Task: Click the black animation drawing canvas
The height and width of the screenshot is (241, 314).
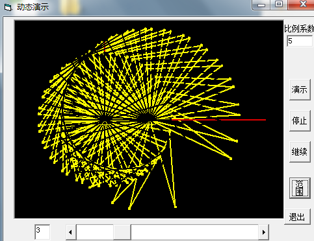Action: pos(149,119)
